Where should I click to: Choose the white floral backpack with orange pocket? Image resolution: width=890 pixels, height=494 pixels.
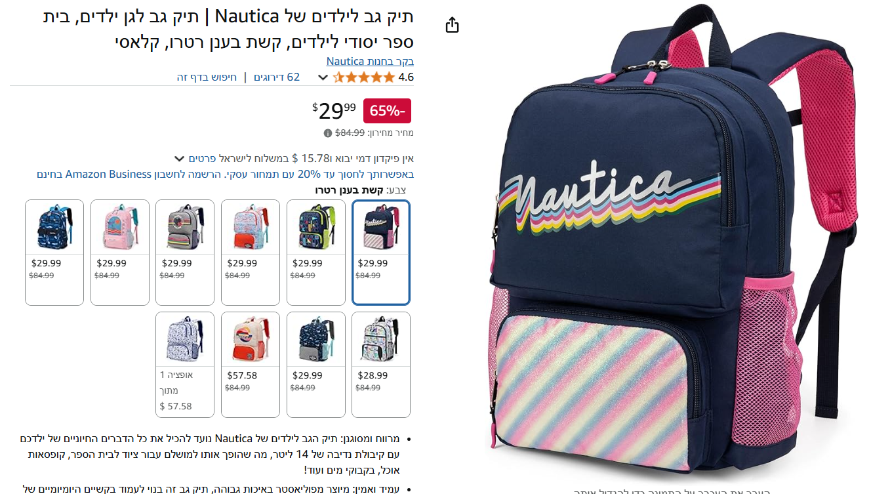(251, 253)
